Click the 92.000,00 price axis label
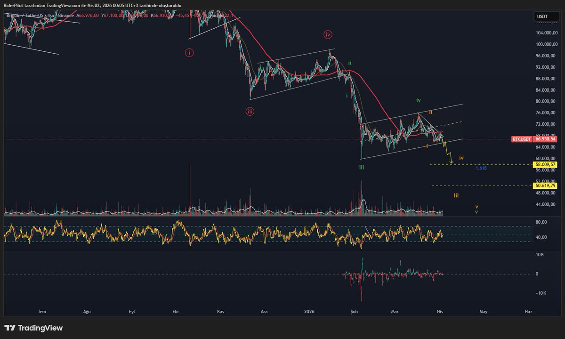This screenshot has height=339, width=565. (x=547, y=67)
